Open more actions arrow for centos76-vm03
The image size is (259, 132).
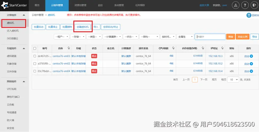[252, 56]
